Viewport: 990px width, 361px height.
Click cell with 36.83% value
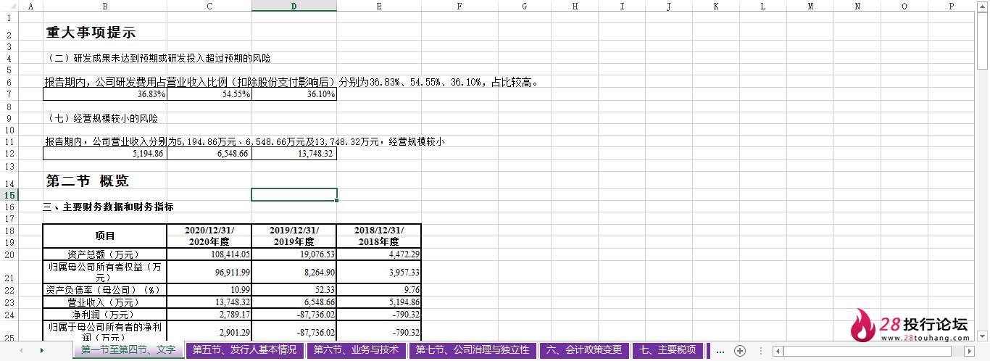[105, 95]
